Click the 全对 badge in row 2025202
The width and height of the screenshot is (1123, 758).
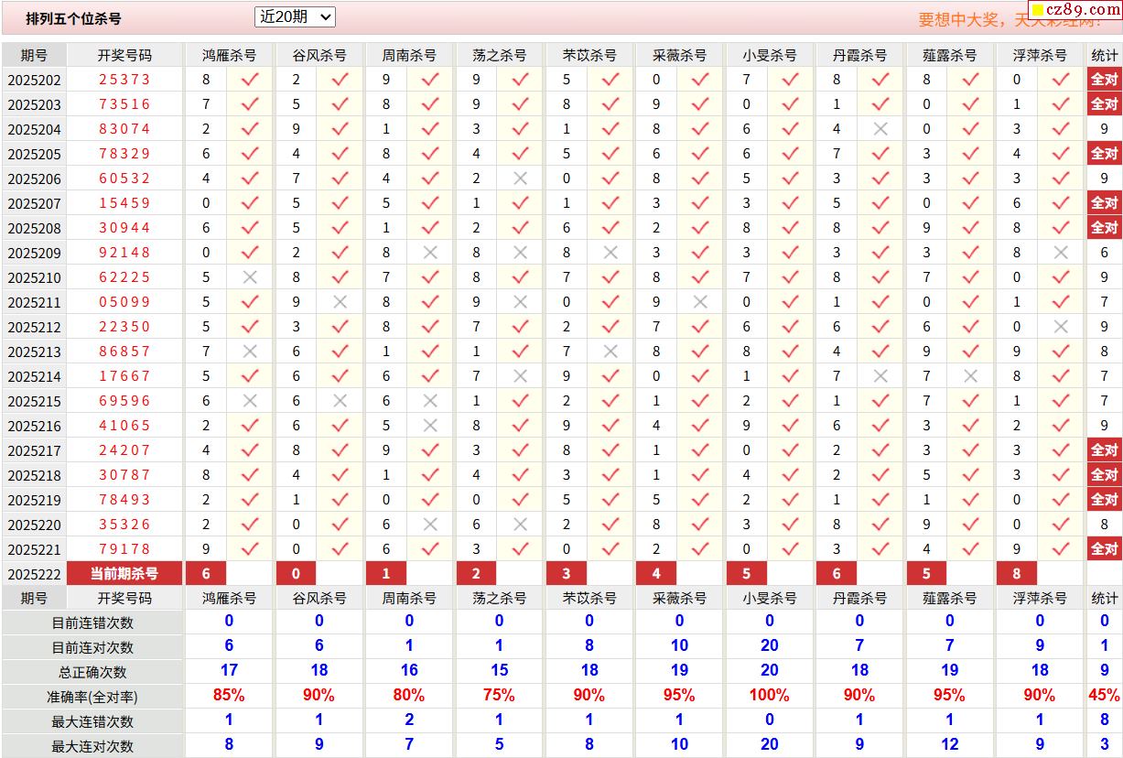coord(1105,80)
